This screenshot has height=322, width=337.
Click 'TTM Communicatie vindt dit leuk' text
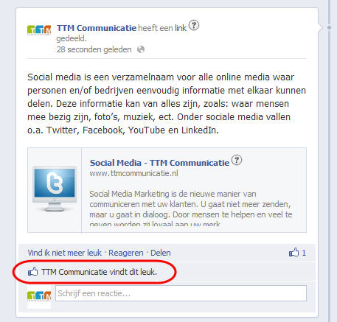[99, 272]
